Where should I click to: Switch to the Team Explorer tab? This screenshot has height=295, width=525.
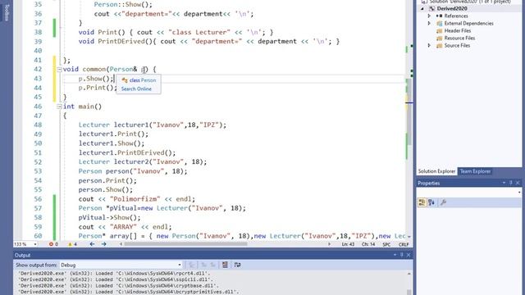pos(475,171)
